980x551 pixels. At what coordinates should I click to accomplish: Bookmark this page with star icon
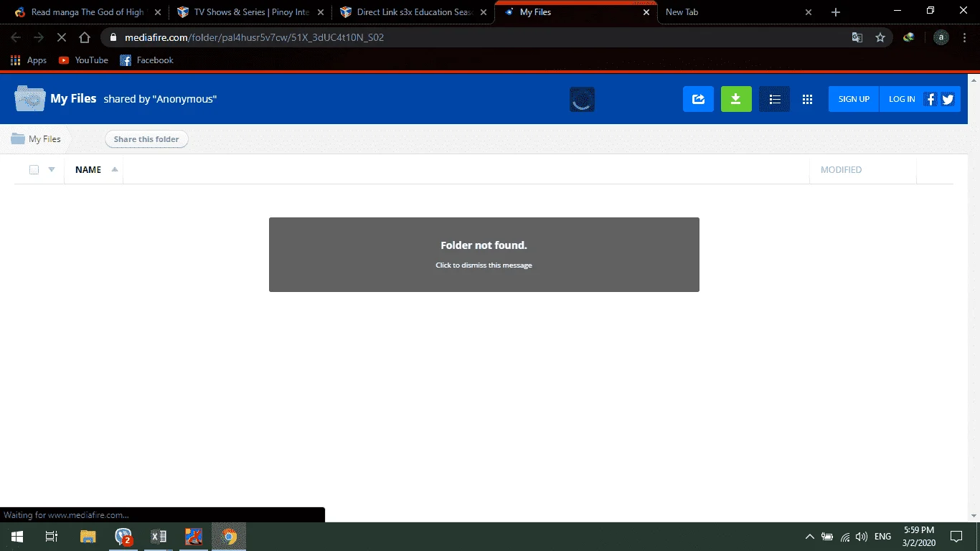[880, 37]
